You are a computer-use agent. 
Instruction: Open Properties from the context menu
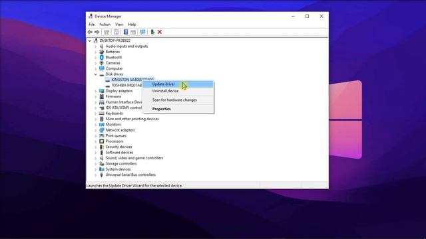coord(178,109)
